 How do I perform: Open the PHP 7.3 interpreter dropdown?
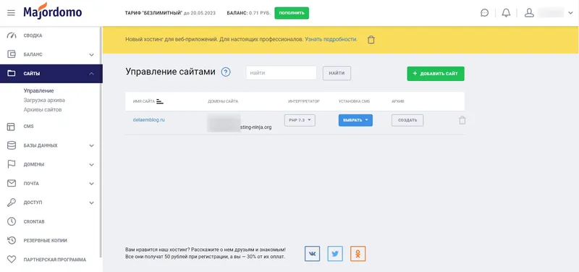(300, 120)
